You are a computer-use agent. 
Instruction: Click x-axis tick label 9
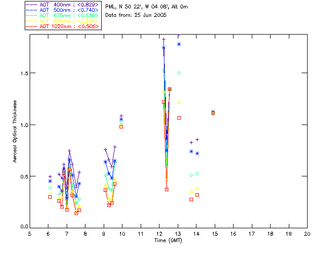tap(104, 234)
